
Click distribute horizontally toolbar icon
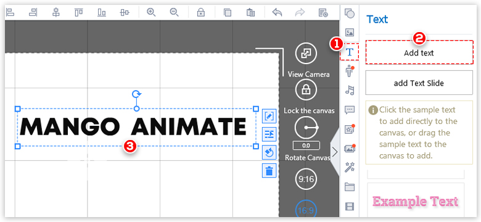pyautogui.click(x=124, y=12)
